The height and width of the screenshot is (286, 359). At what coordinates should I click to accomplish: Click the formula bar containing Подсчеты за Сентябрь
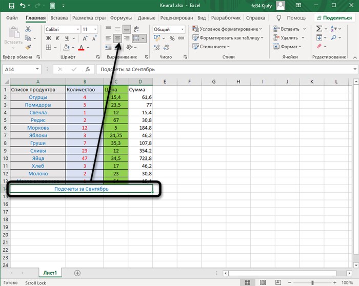click(226, 69)
